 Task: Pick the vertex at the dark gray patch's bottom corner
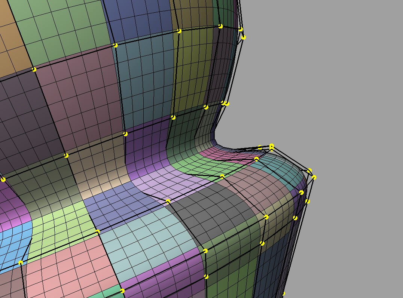205,251
